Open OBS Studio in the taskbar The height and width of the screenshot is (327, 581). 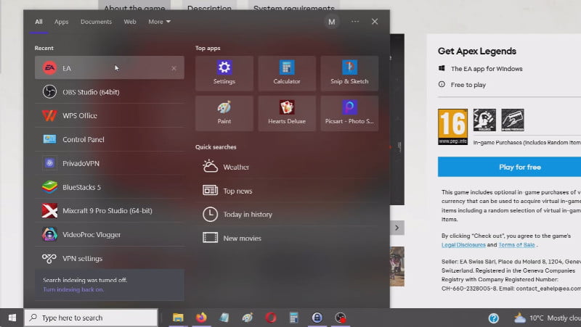(x=340, y=318)
